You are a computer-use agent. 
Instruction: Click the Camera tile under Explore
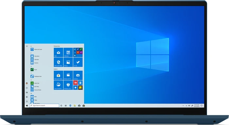78,75
